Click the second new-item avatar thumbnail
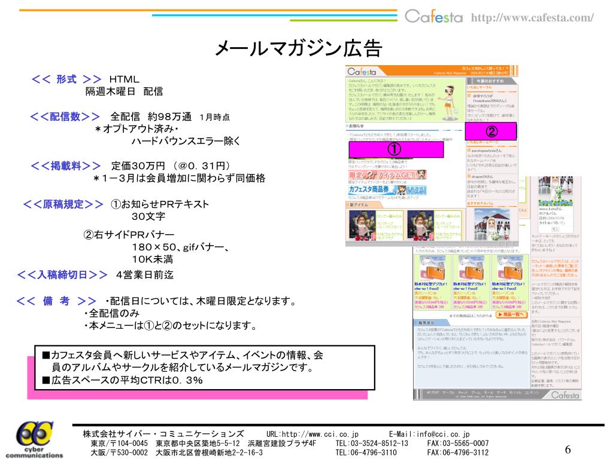This screenshot has height=459, width=613. point(421,225)
